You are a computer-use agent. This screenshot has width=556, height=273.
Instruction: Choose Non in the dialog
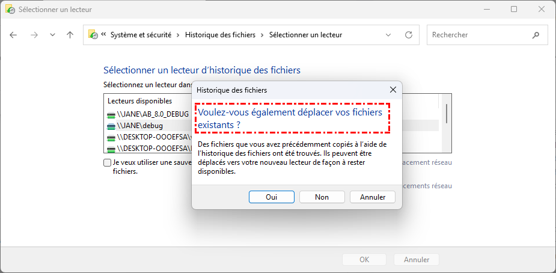point(322,197)
